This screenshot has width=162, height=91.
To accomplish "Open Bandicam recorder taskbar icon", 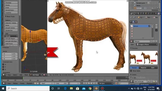I will (x=102, y=88).
